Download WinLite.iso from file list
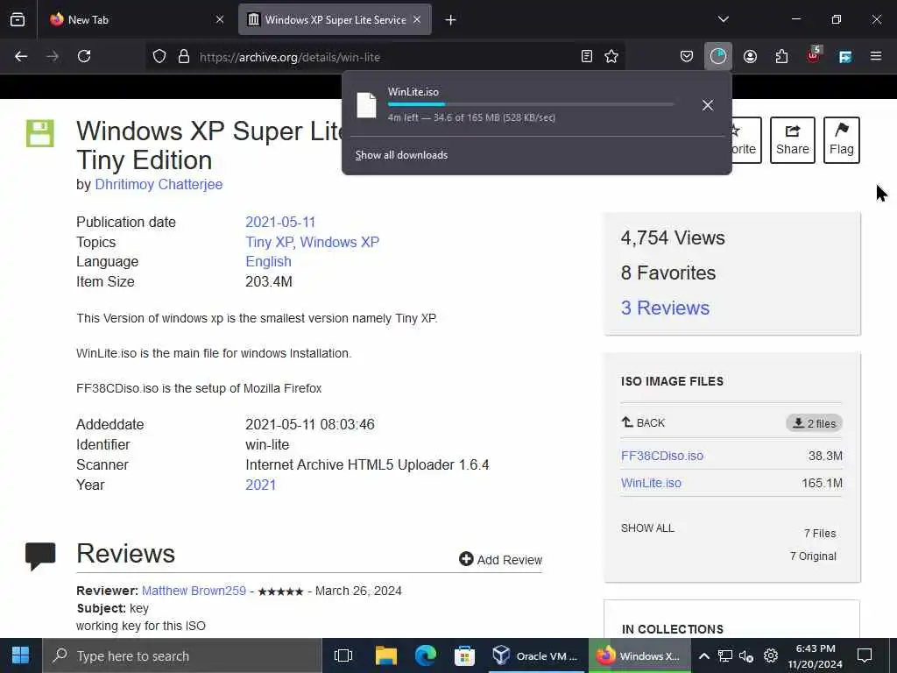The image size is (897, 673). point(651,483)
